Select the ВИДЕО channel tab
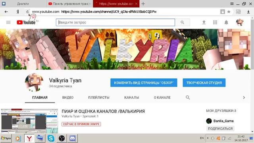 (x=68, y=97)
